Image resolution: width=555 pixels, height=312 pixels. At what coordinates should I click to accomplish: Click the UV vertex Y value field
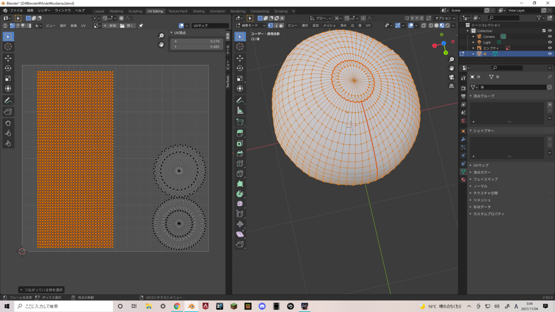tap(197, 47)
